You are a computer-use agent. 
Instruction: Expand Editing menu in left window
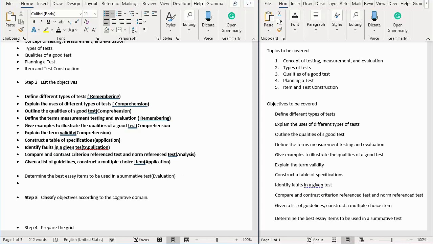[x=189, y=21]
